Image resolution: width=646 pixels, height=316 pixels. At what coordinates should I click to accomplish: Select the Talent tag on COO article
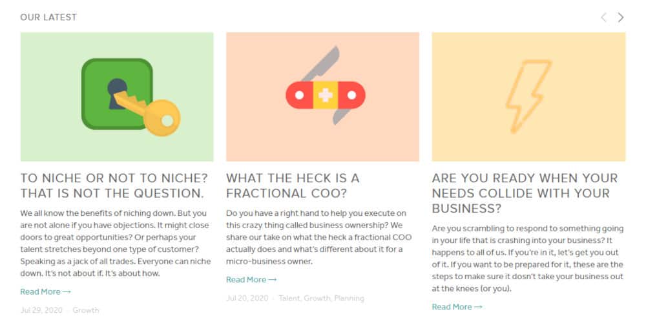tap(289, 299)
